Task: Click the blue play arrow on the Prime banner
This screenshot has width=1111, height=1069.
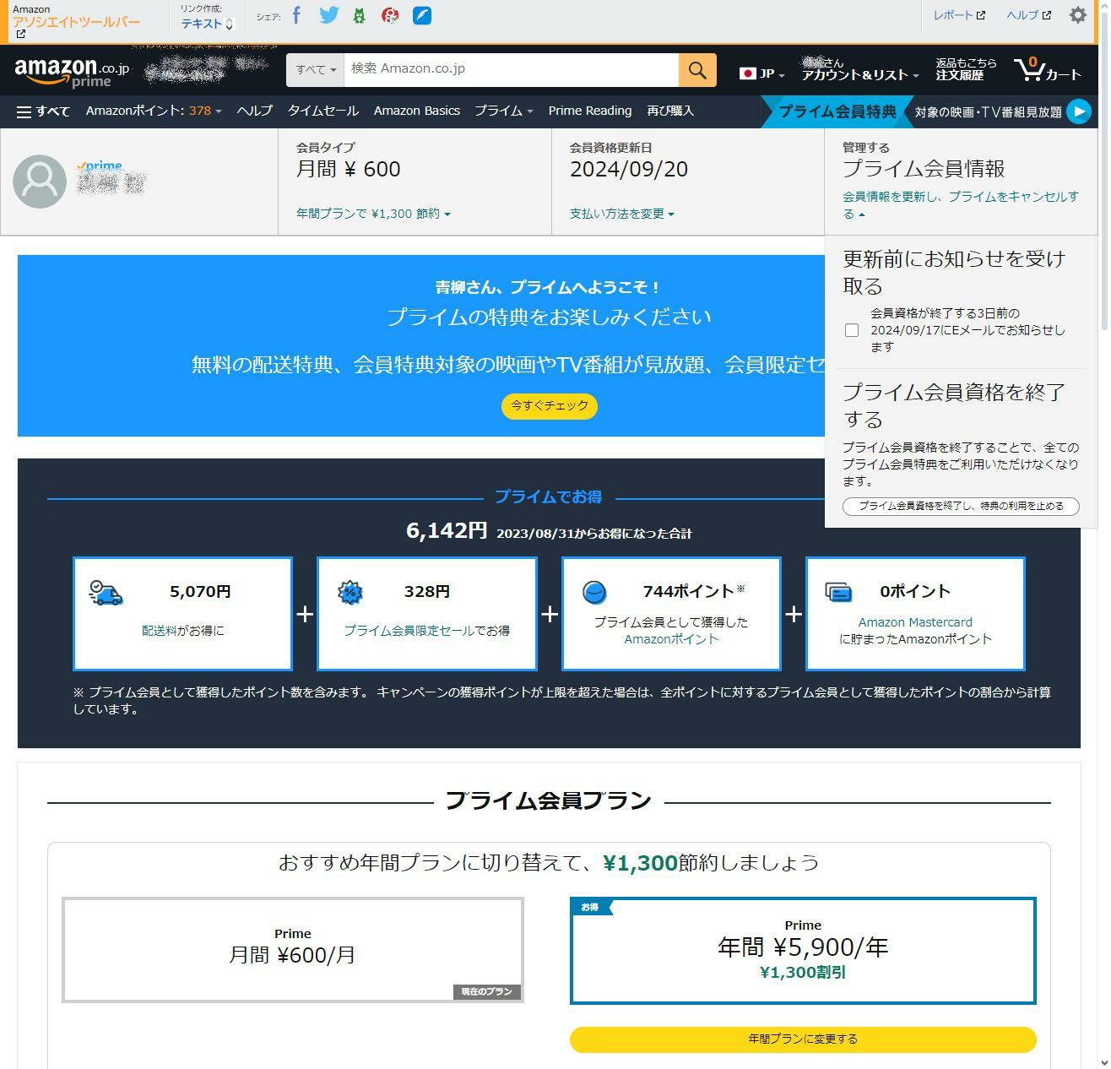Action: [x=1079, y=111]
